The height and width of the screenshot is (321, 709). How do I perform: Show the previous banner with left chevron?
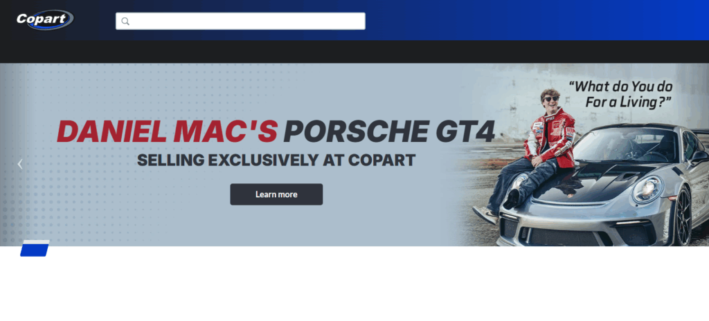tap(20, 164)
